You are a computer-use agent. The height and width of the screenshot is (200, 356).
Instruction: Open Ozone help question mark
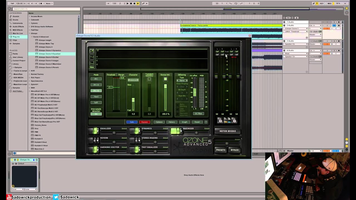(x=206, y=122)
